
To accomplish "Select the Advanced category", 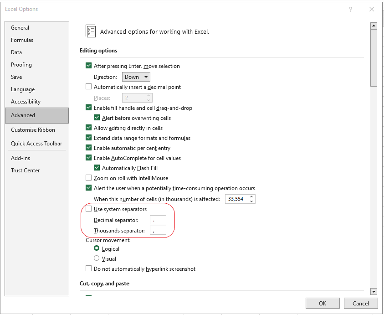I will pos(37,115).
